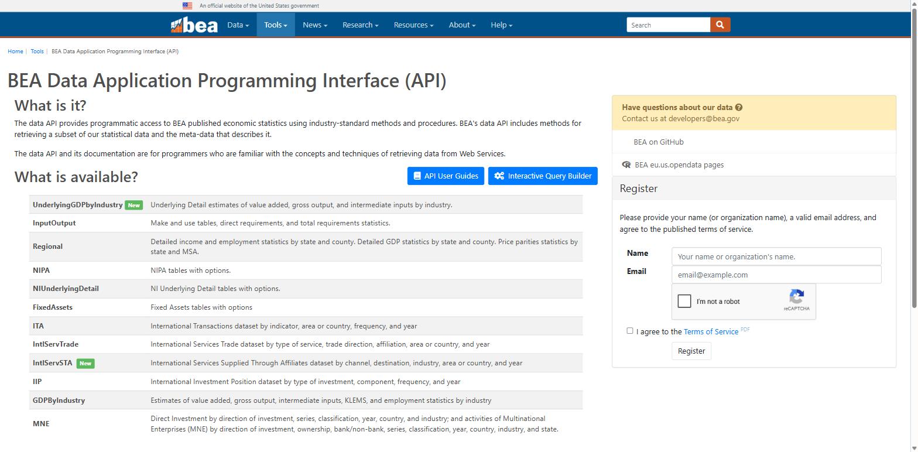Click the US flag icon

[187, 6]
